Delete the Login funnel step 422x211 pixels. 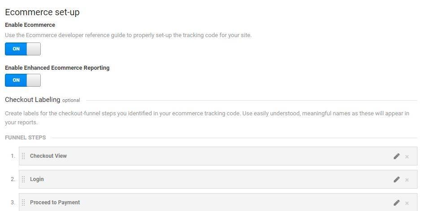407,180
